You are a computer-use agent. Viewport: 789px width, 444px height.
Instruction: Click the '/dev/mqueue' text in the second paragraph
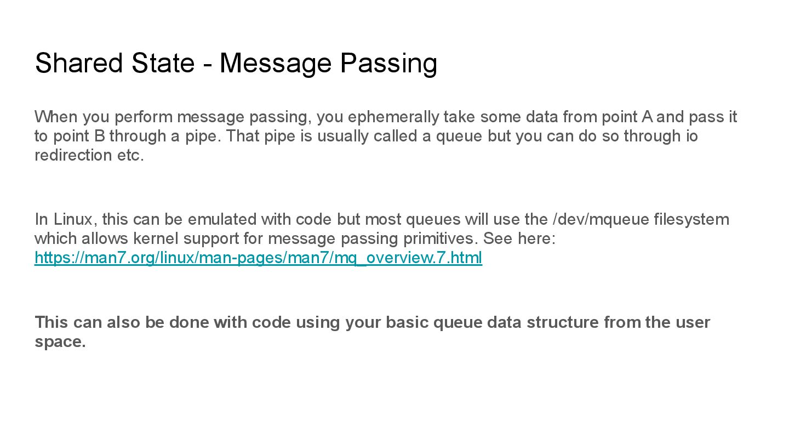point(601,219)
